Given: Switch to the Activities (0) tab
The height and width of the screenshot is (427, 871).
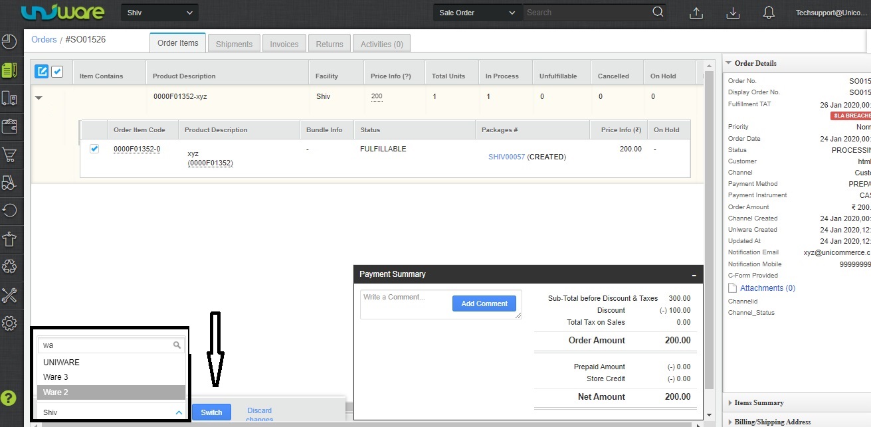Looking at the screenshot, I should [382, 44].
